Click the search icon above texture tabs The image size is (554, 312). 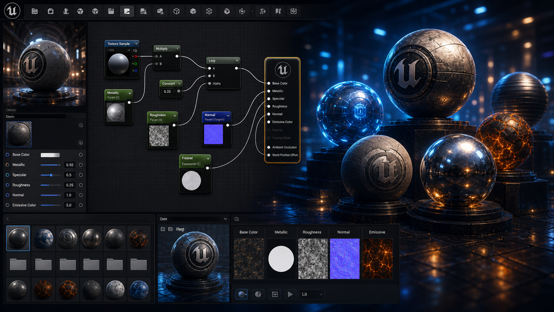(237, 219)
